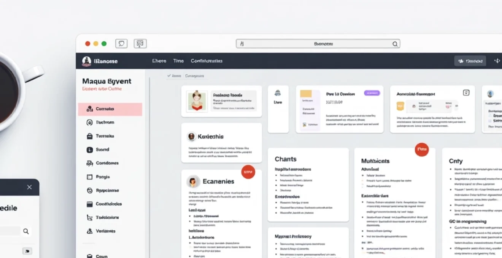Image resolution: width=502 pixels, height=258 pixels.
Task: Click the empty square icon in the sidebar
Action: (x=90, y=177)
